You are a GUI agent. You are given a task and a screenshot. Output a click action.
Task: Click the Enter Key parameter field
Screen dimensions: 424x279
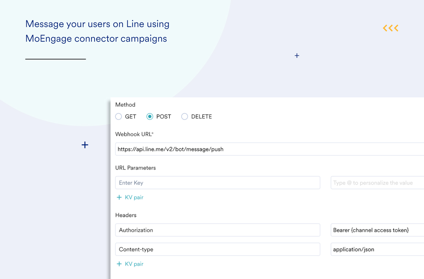tap(217, 183)
